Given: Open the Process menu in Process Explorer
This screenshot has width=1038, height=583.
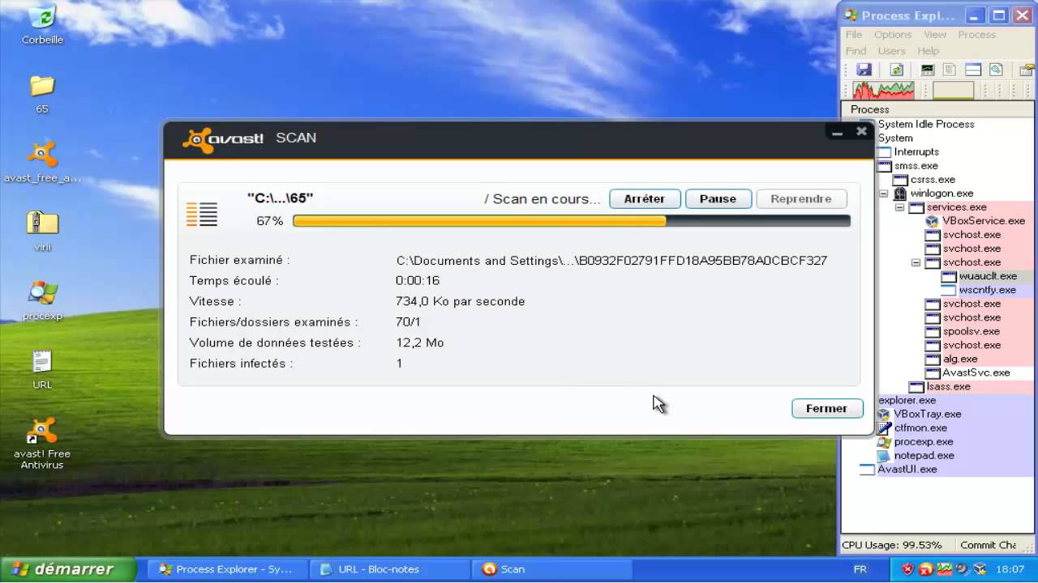Looking at the screenshot, I should 976,35.
